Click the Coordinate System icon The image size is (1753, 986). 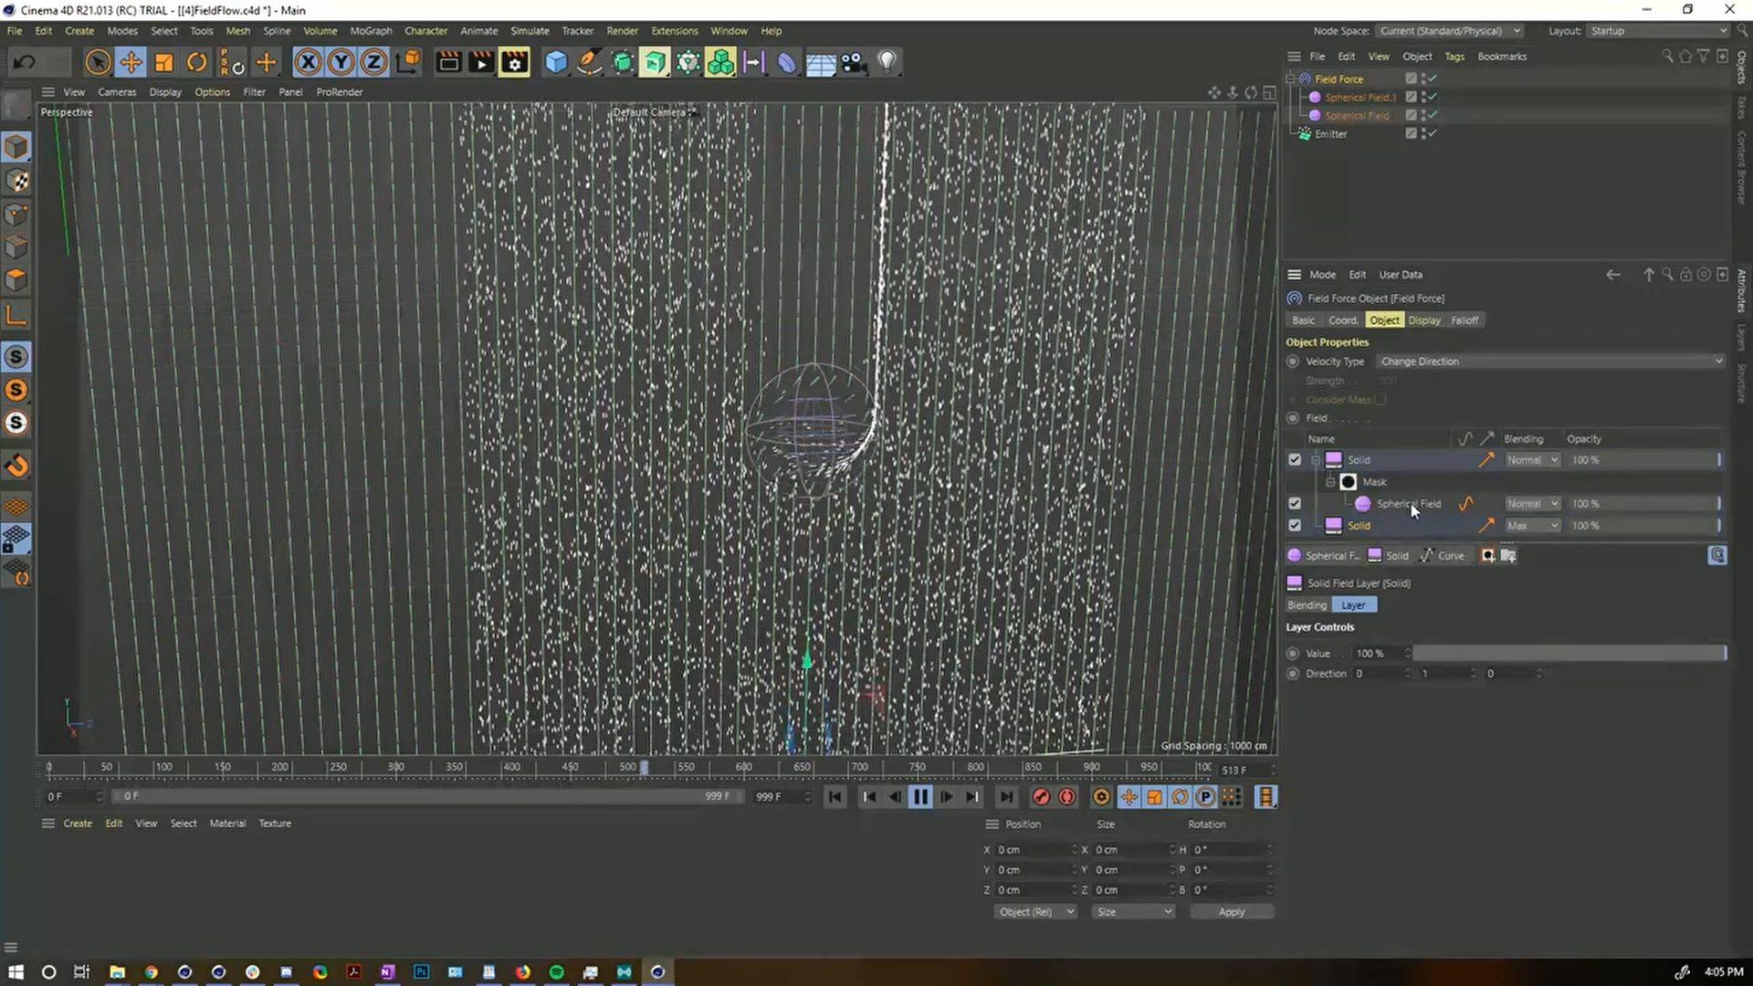coord(409,62)
